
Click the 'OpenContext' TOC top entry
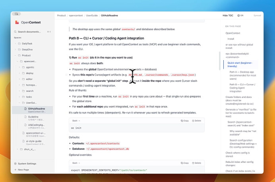(x=233, y=33)
